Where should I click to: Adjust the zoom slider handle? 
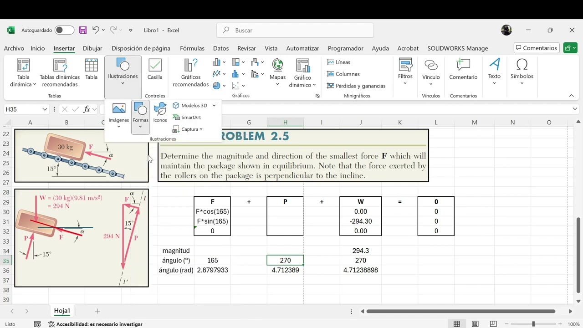coord(533,324)
